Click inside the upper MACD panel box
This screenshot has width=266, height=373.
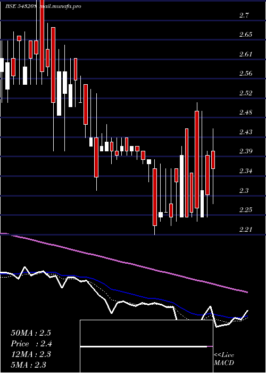[x=146, y=333]
